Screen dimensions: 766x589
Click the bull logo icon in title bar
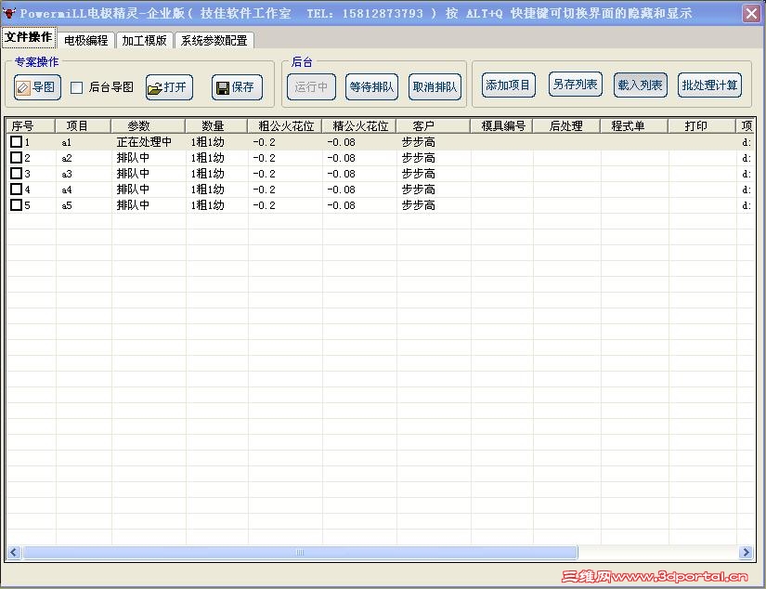(x=8, y=13)
